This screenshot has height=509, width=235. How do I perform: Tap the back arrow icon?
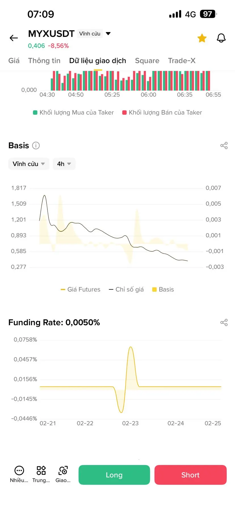pyautogui.click(x=14, y=38)
